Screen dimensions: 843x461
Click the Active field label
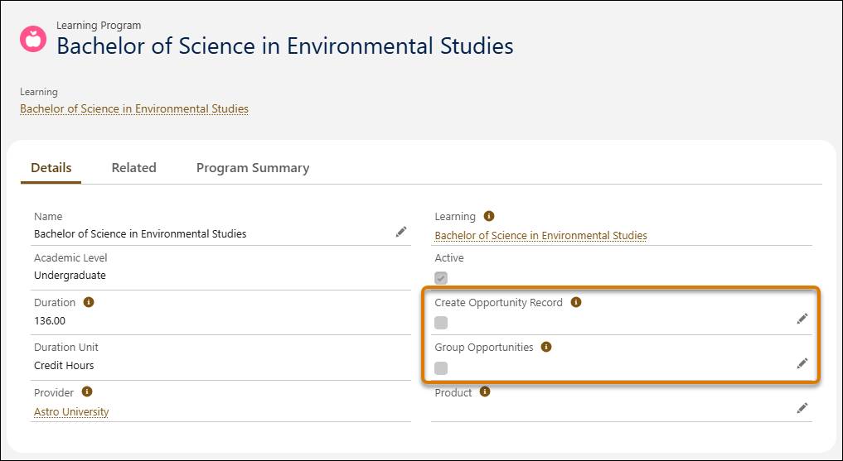click(449, 257)
